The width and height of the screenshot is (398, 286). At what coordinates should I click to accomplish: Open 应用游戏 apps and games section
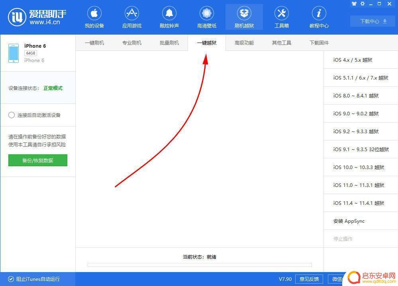click(131, 17)
